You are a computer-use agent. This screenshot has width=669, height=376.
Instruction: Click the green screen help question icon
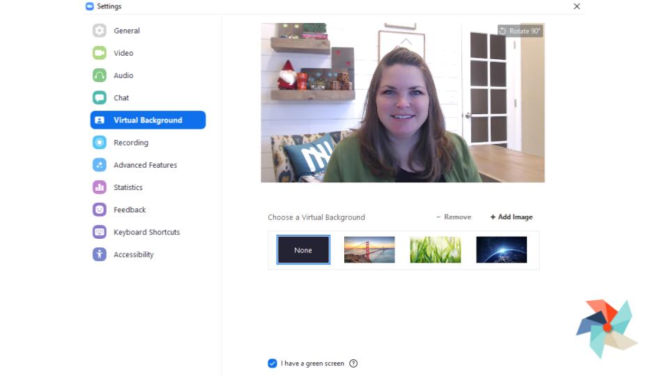pos(353,363)
